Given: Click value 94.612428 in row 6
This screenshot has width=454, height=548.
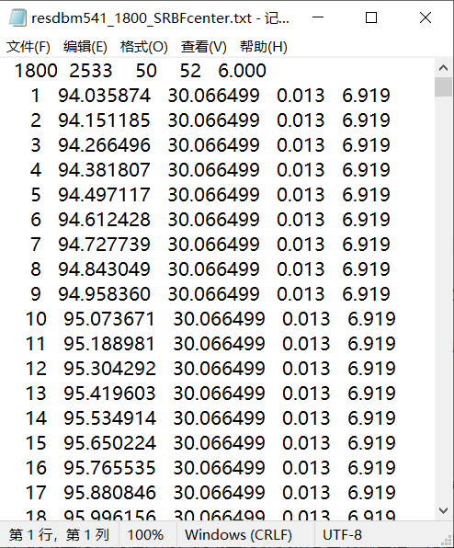Looking at the screenshot, I should [x=104, y=220].
